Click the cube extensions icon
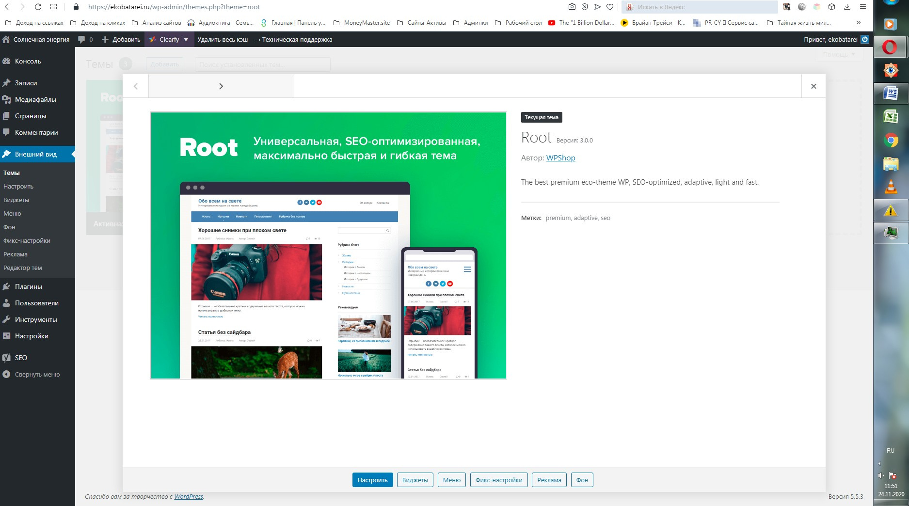 click(832, 7)
